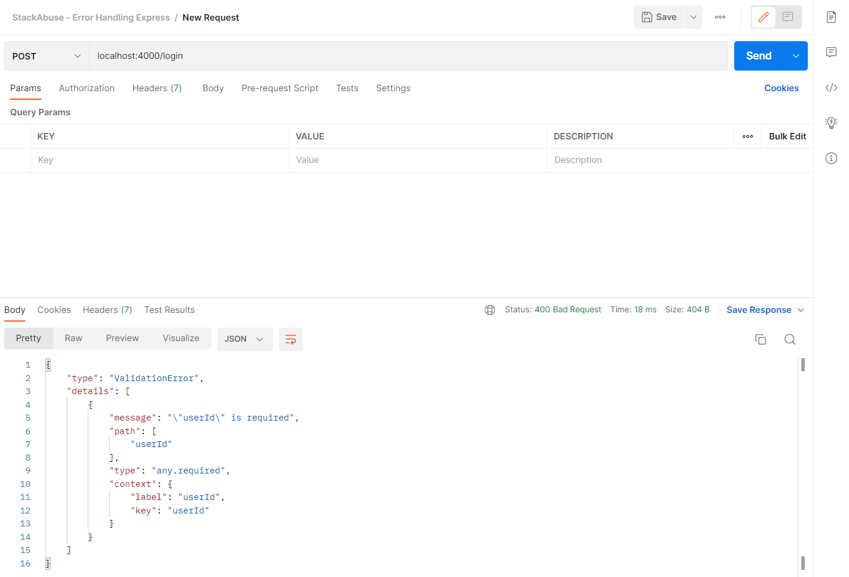Go to the Tests tab
849x577 pixels.
(x=347, y=88)
